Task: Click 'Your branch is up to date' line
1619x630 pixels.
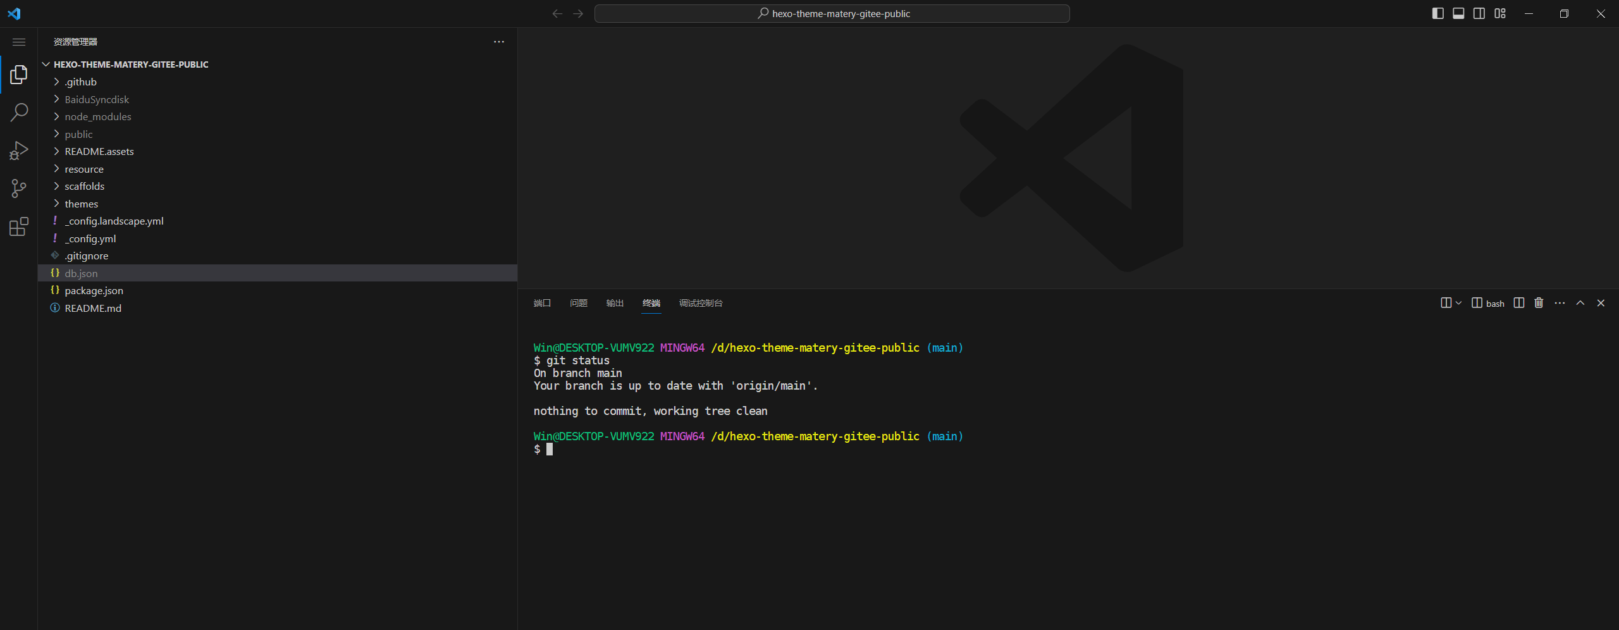Action: coord(675,386)
